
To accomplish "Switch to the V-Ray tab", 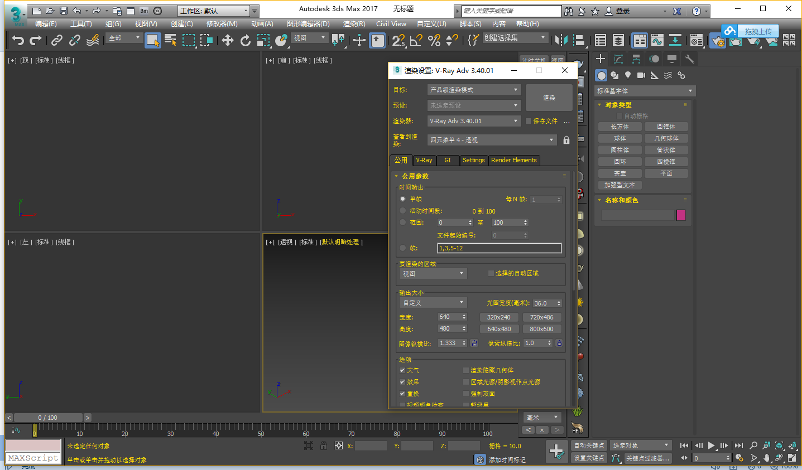I will pyautogui.click(x=424, y=160).
